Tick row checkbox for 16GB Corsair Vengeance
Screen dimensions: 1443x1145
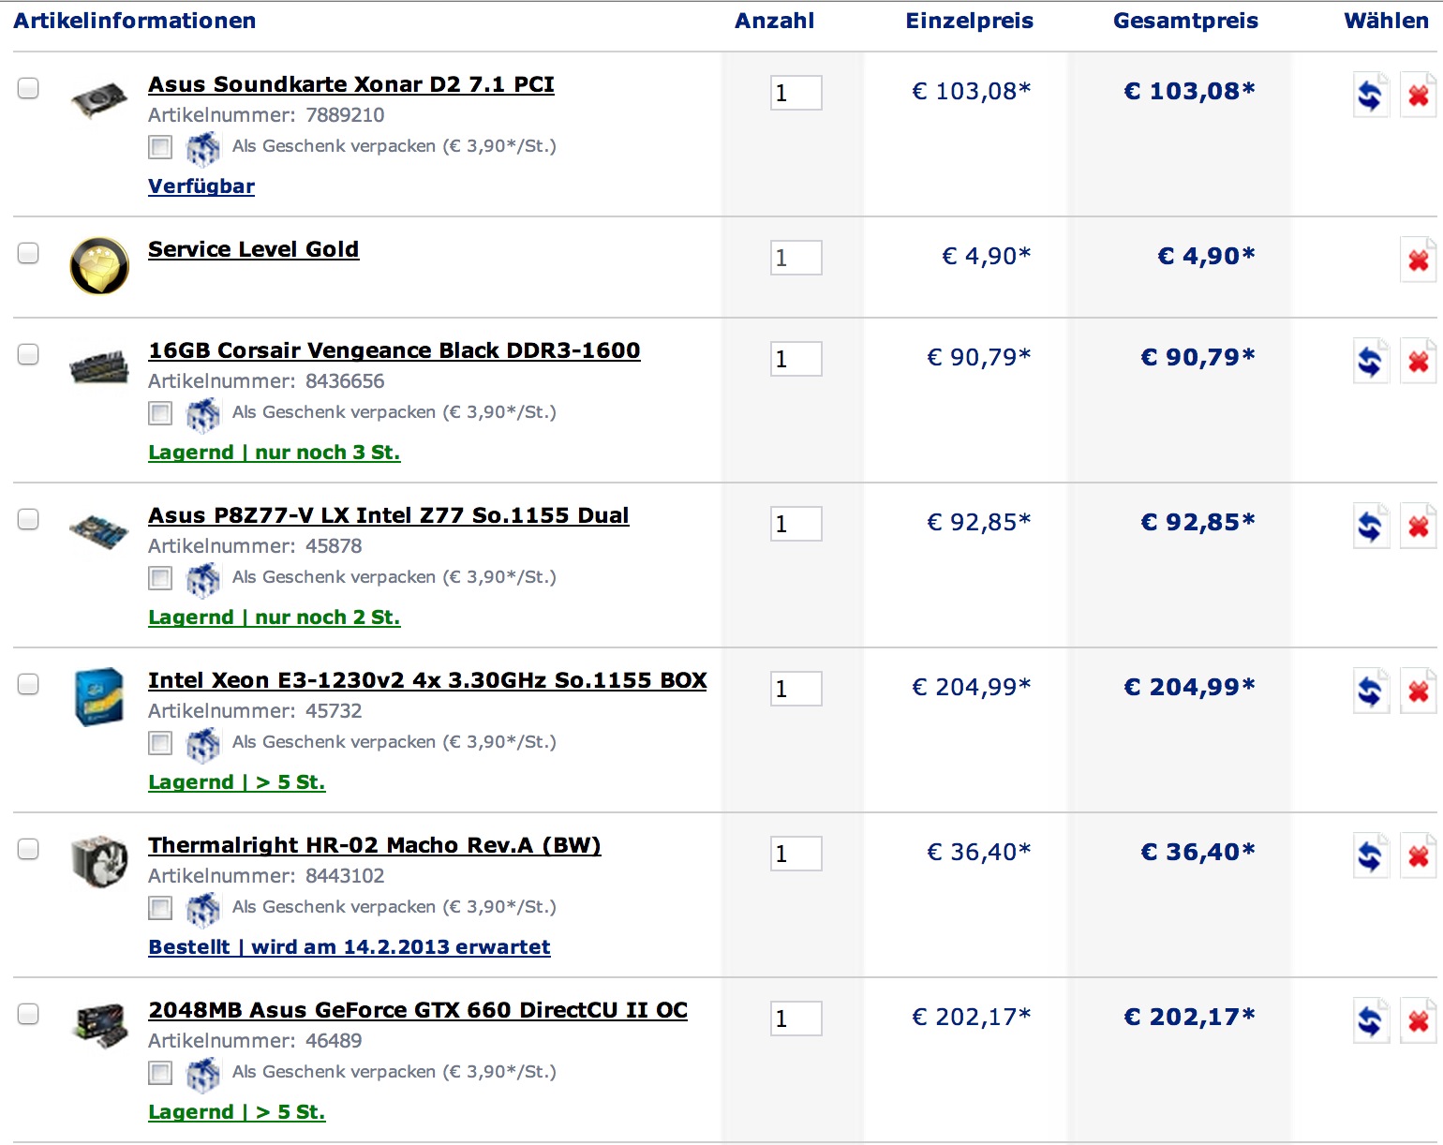(x=28, y=354)
